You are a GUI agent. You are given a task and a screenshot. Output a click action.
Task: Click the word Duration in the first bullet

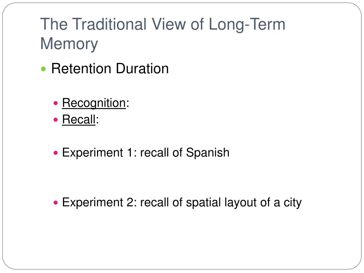pos(142,69)
